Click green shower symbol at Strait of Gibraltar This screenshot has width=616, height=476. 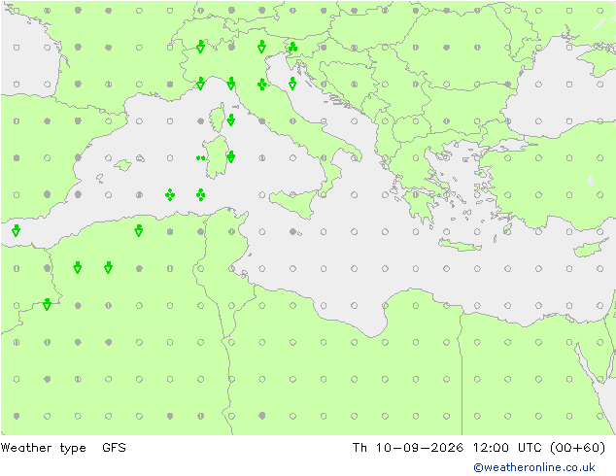click(16, 230)
